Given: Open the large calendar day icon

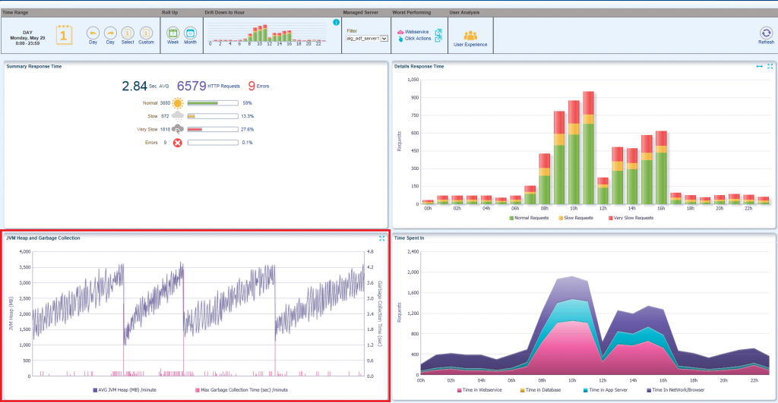Looking at the screenshot, I should click(65, 34).
